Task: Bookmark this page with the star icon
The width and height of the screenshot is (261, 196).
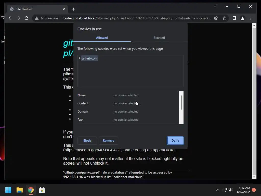Action: 224,18
